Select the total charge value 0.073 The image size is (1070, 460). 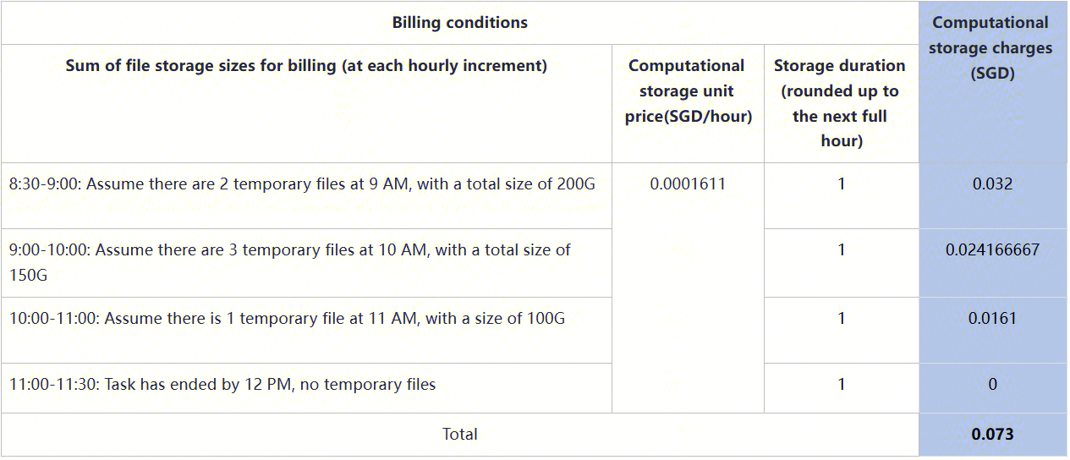point(992,435)
